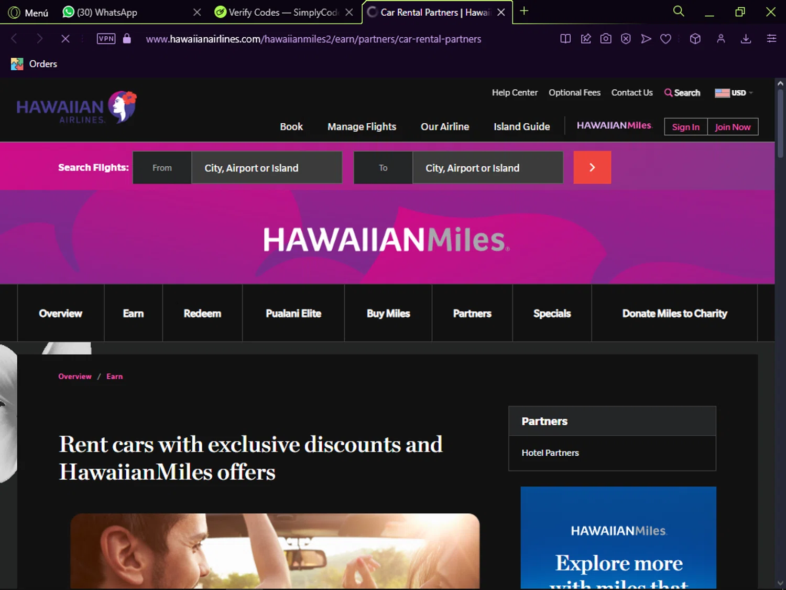This screenshot has height=590, width=786.
Task: Select the Redeem tab
Action: point(202,314)
